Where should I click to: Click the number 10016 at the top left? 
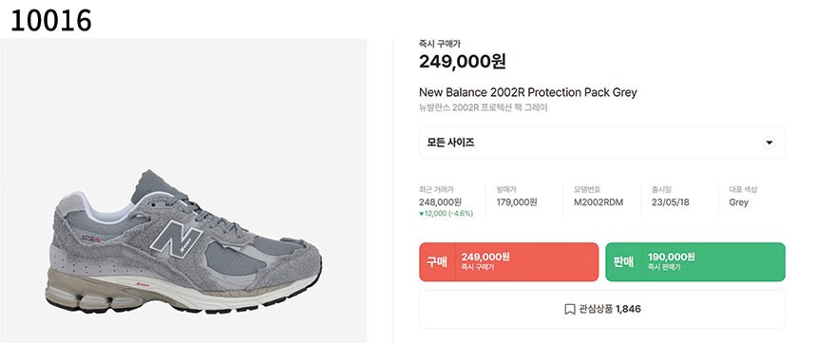[51, 21]
